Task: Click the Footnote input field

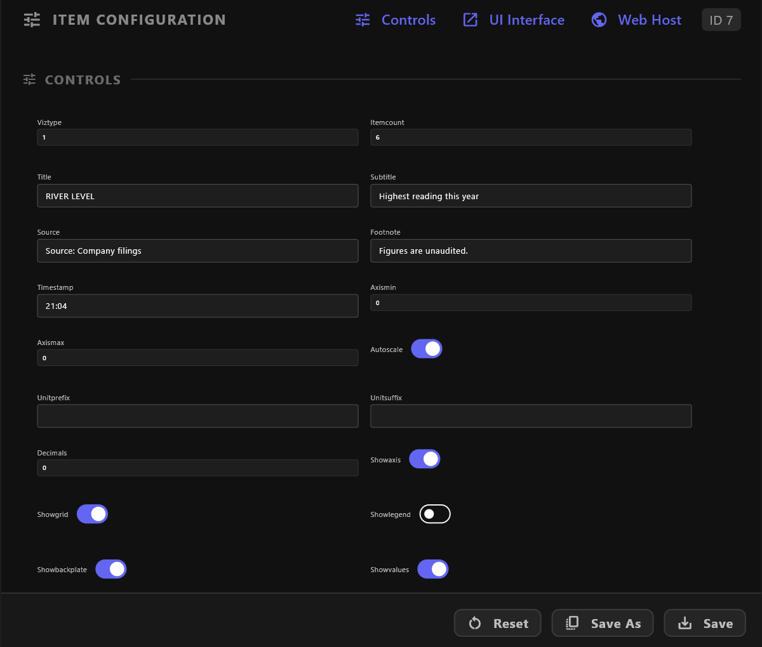Action: pyautogui.click(x=531, y=251)
